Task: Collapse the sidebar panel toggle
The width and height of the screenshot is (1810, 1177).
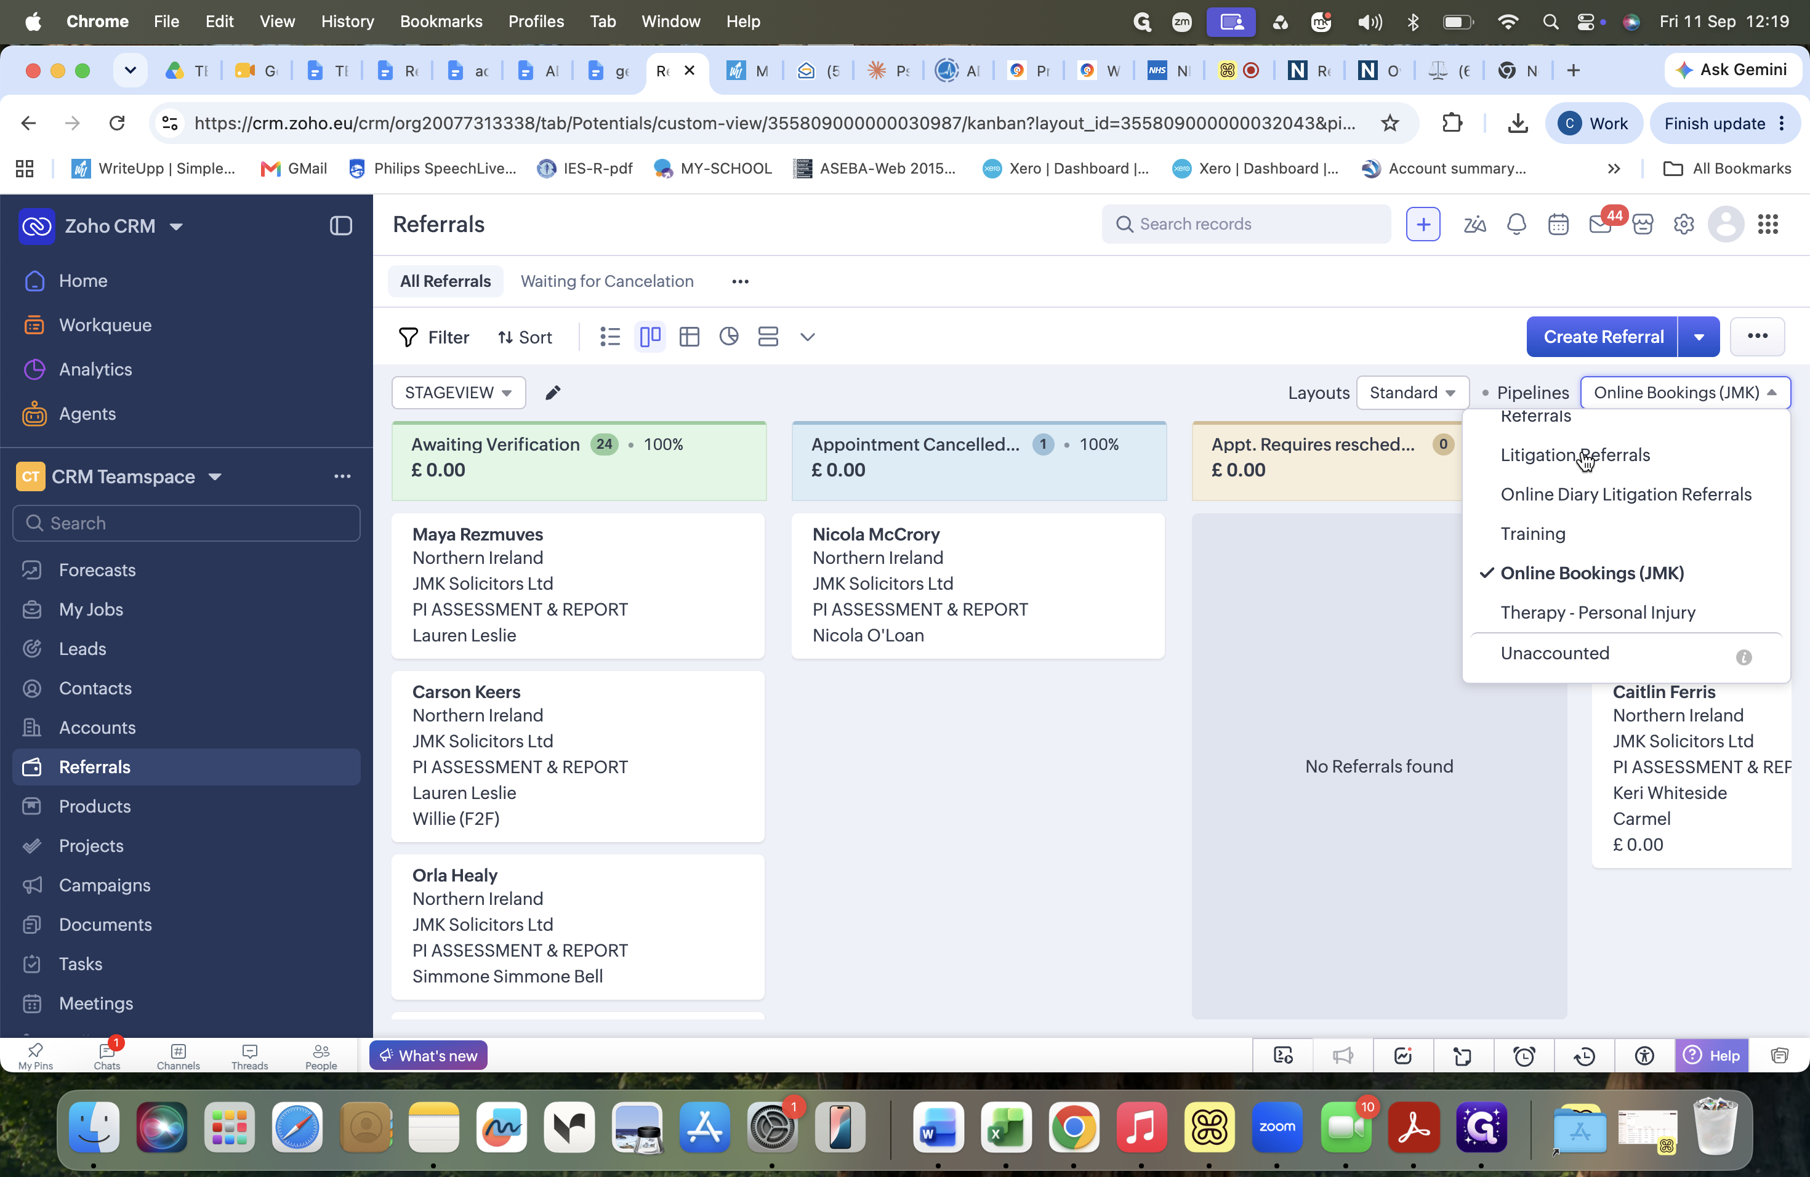Action: pyautogui.click(x=340, y=226)
